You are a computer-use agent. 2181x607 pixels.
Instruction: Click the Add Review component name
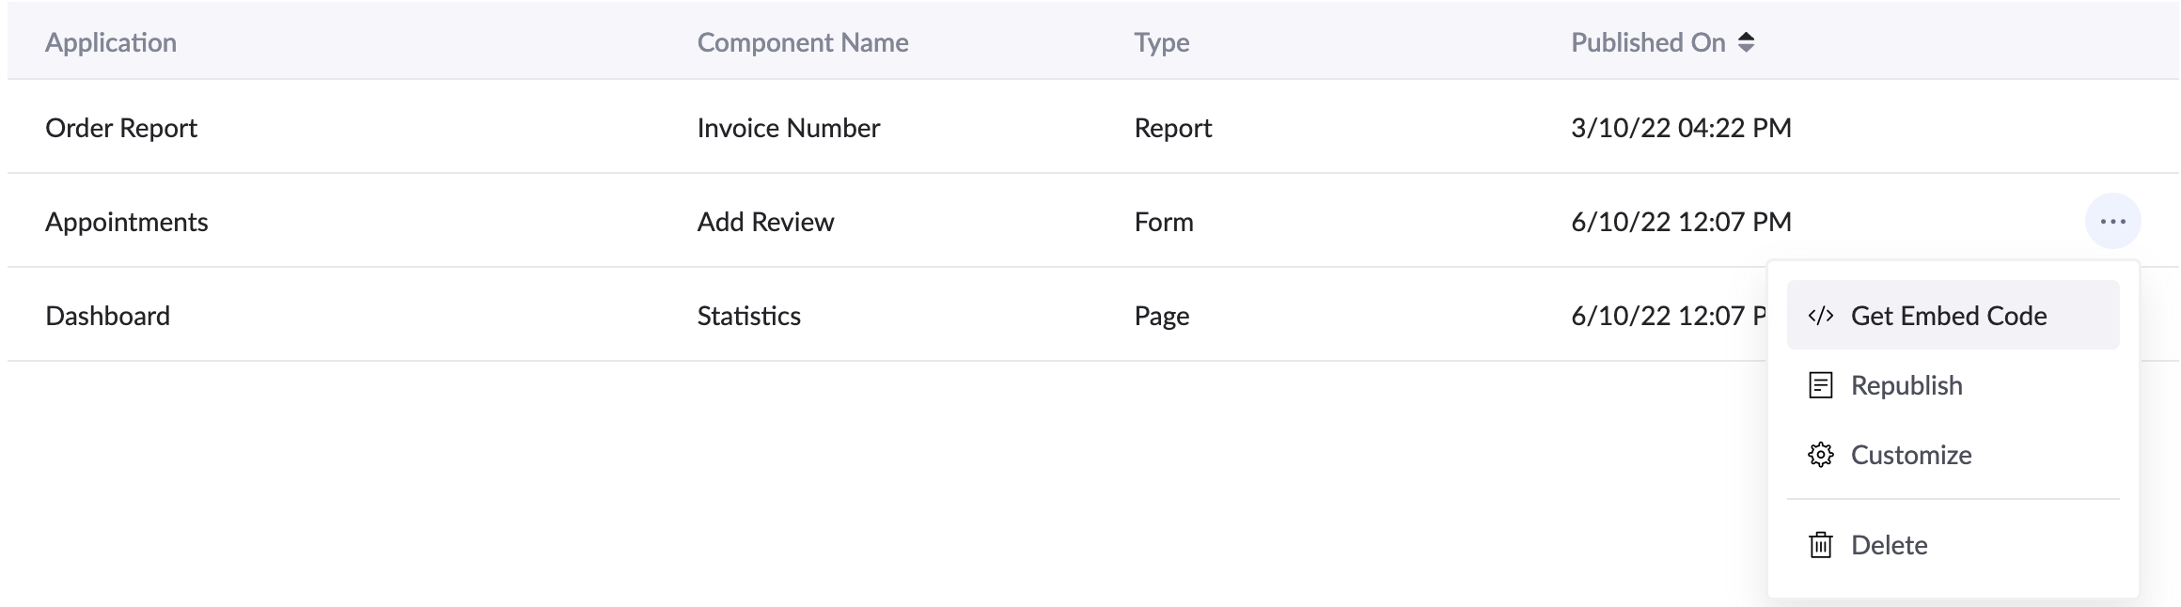765,222
